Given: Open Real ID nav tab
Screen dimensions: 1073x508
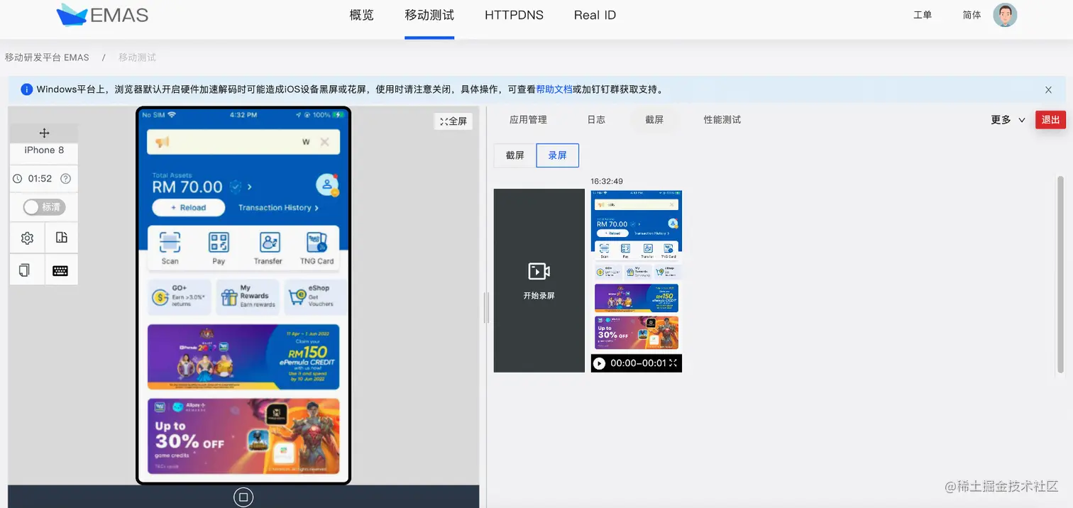Looking at the screenshot, I should [595, 15].
